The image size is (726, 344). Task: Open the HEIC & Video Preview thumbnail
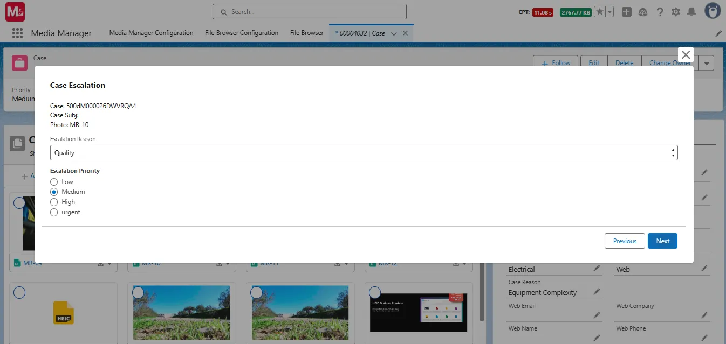coord(419,312)
